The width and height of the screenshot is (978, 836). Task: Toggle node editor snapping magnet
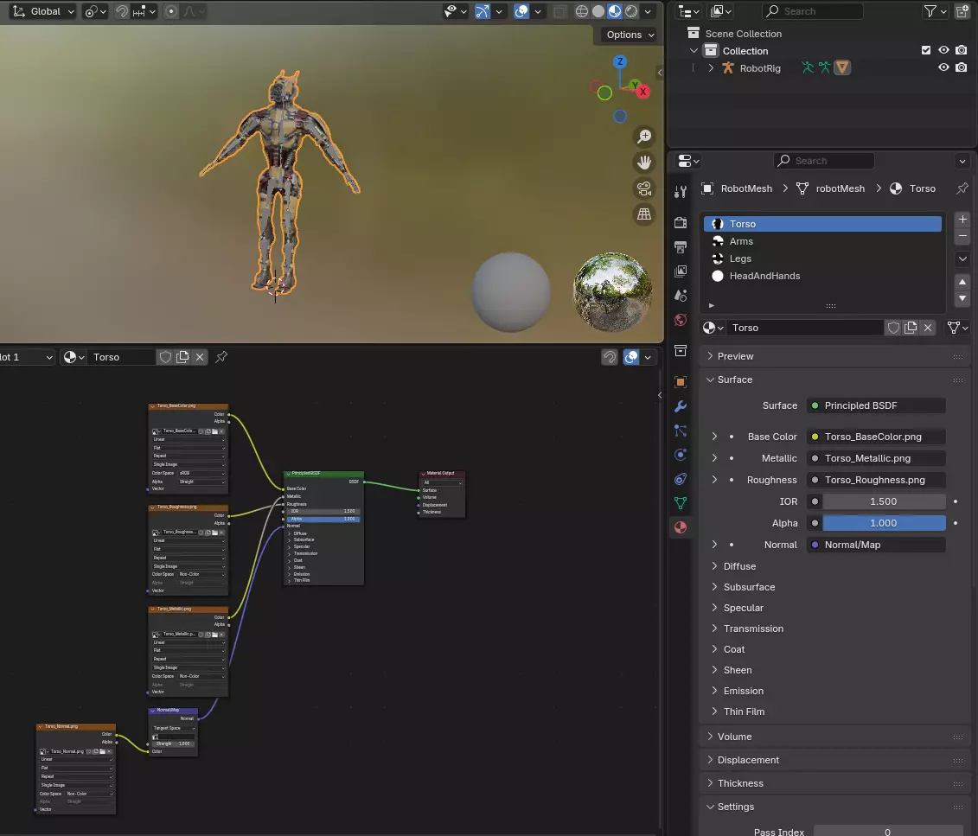coord(610,356)
